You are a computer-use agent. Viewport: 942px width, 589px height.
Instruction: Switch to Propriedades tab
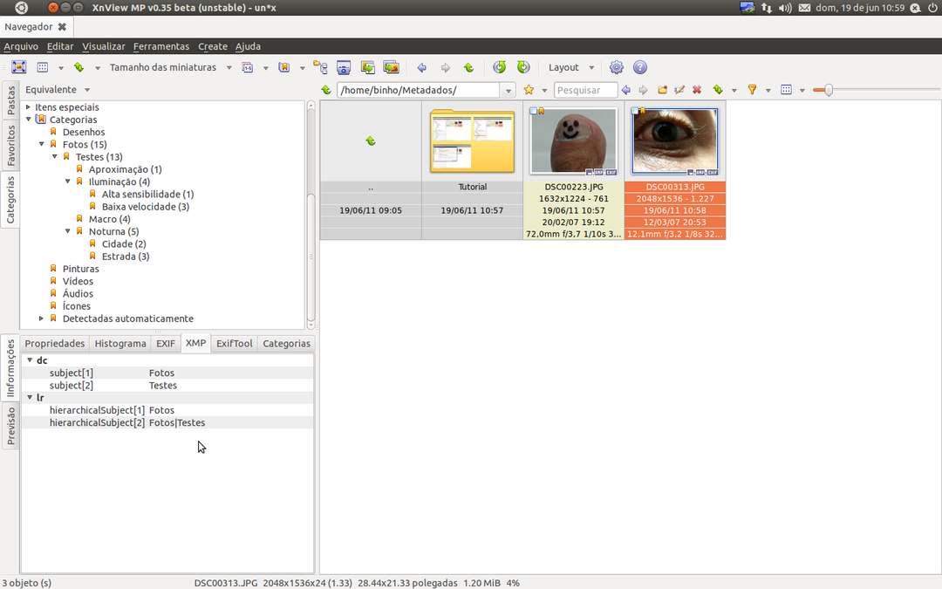coord(55,343)
